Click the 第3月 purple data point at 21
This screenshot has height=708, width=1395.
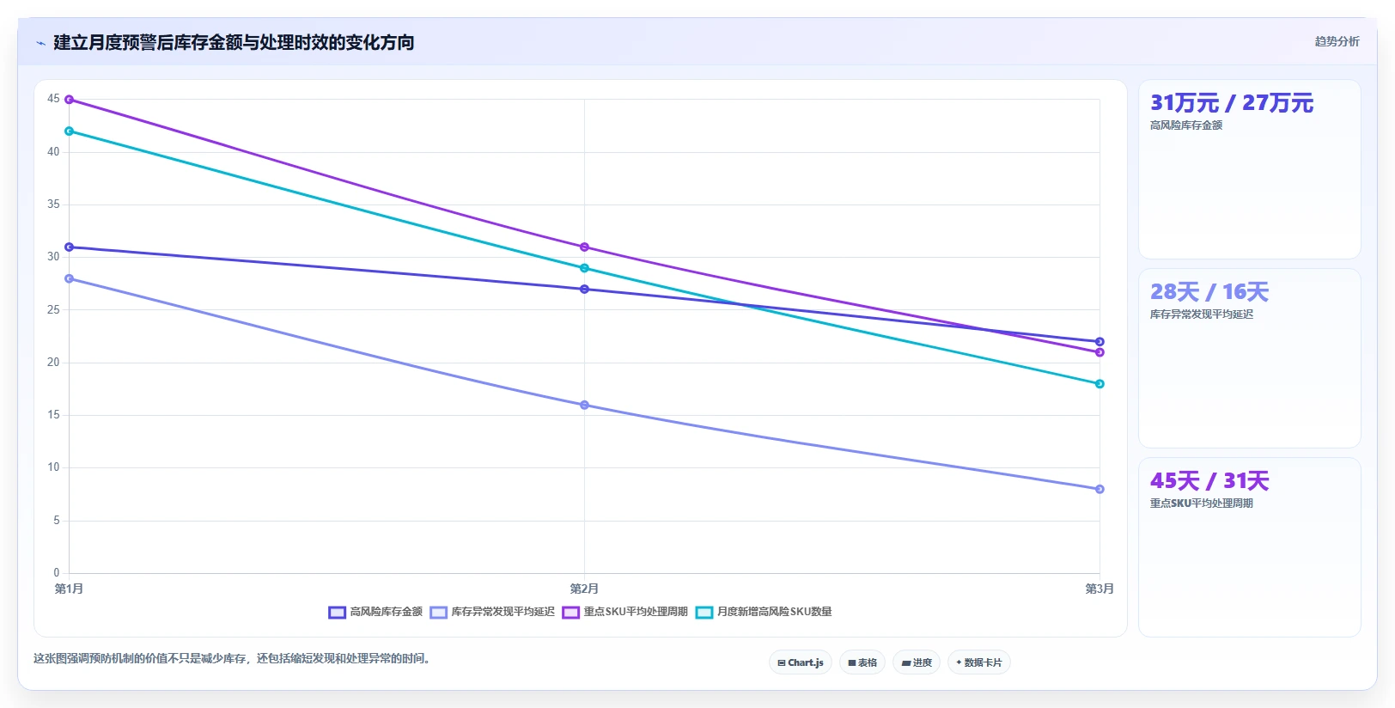(1100, 352)
